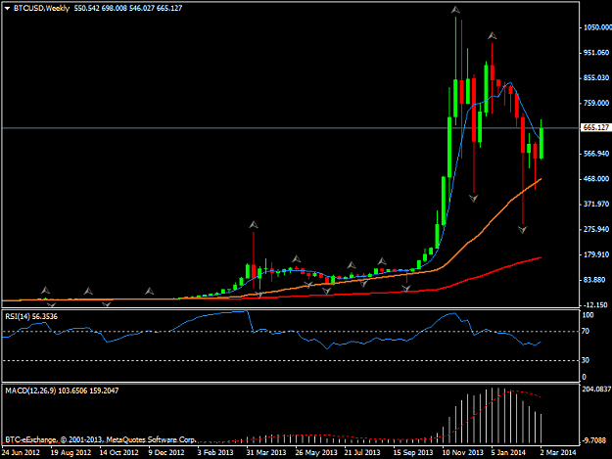Select the MACD(12,26,9) indicator label
612x459 pixels.
62,390
